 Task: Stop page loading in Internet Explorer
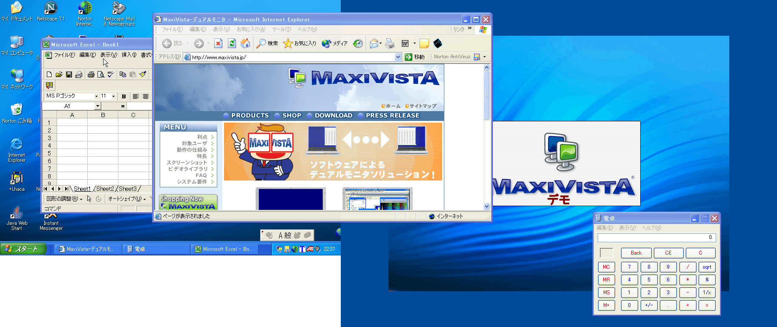(218, 43)
